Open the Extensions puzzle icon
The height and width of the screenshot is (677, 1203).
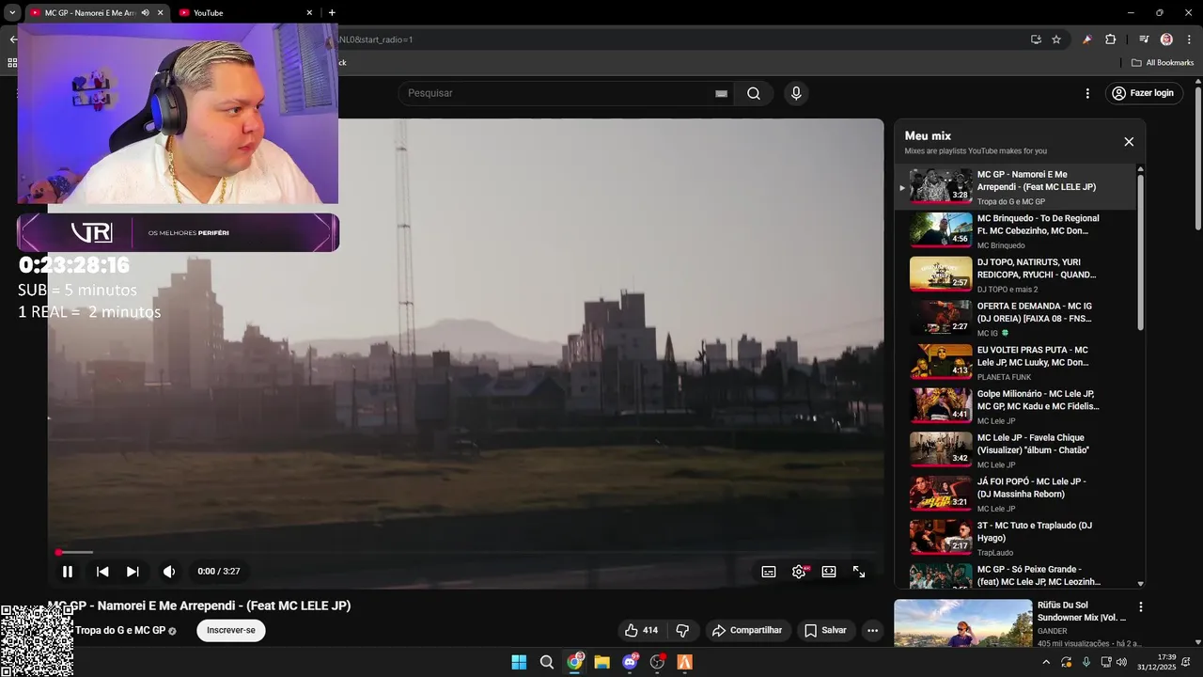point(1111,39)
